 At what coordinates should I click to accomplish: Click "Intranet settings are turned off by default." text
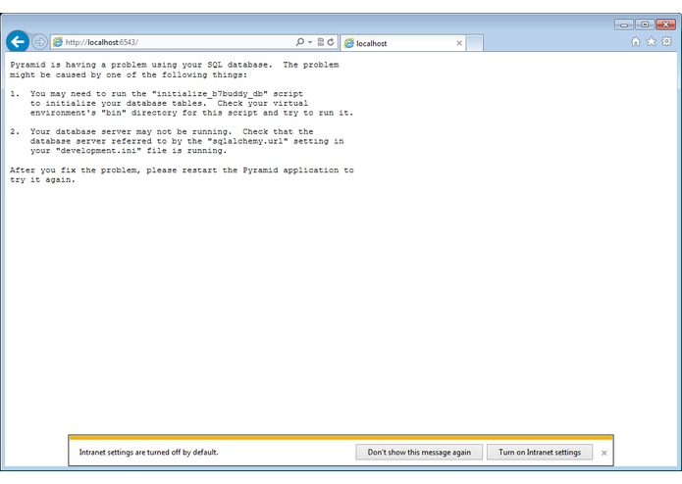pos(148,452)
